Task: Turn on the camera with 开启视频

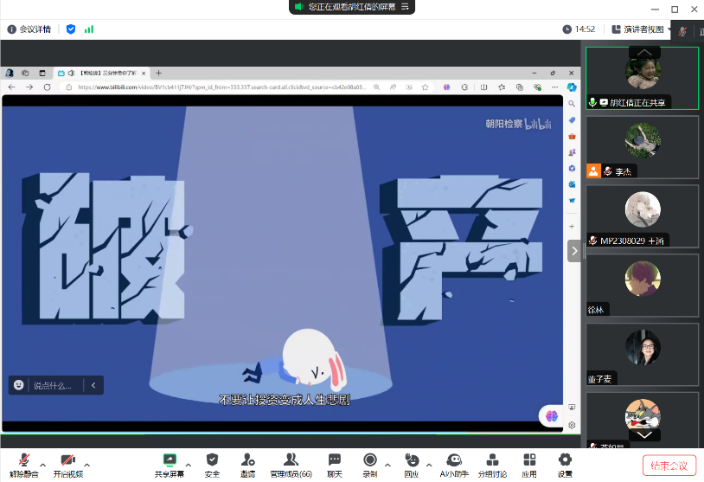Action: click(67, 460)
